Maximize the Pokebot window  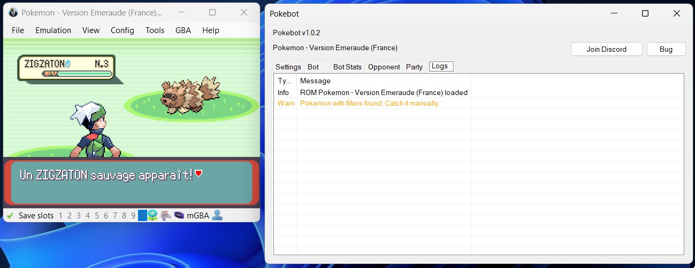[645, 13]
